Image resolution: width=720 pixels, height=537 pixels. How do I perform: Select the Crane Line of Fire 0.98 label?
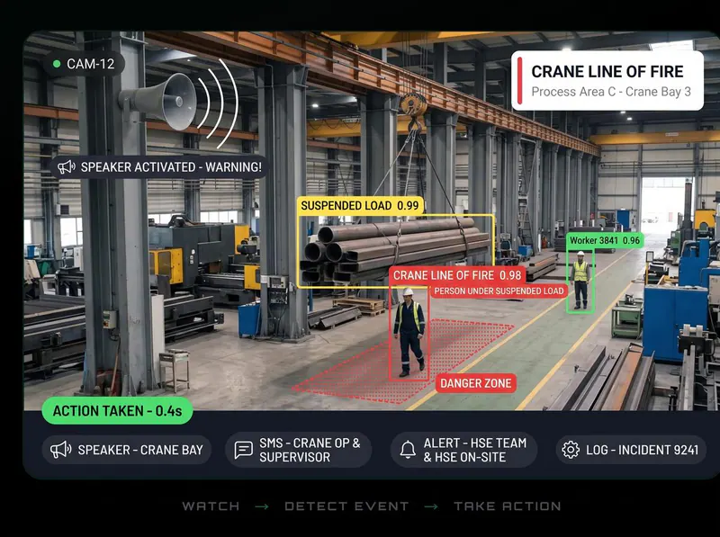click(x=457, y=275)
